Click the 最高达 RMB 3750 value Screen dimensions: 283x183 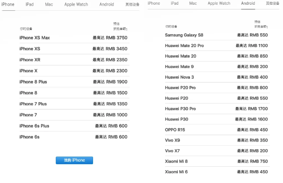pos(110,38)
